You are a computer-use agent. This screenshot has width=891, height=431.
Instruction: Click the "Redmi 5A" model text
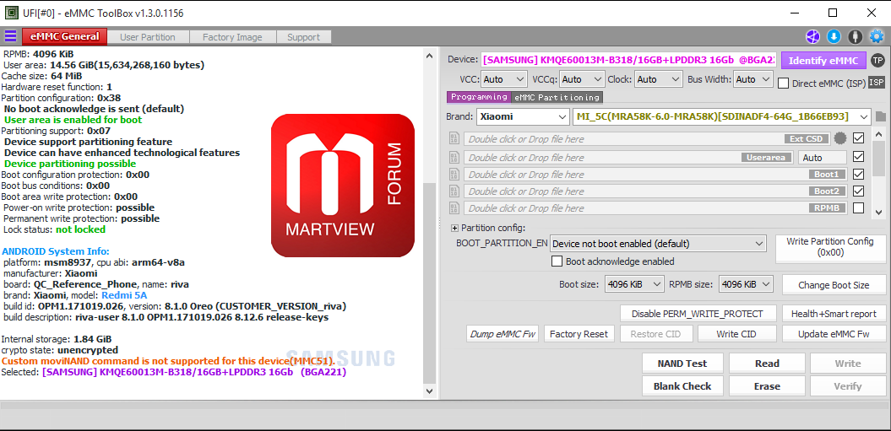click(124, 295)
